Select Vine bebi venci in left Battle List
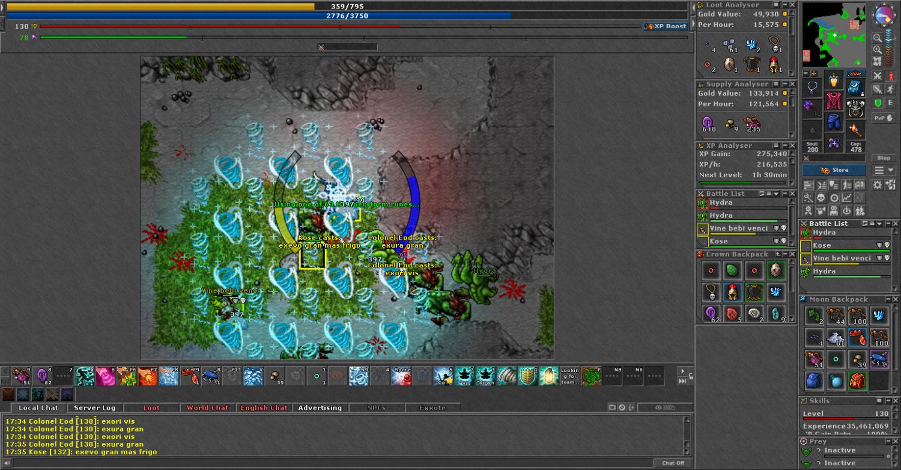 pyautogui.click(x=742, y=229)
